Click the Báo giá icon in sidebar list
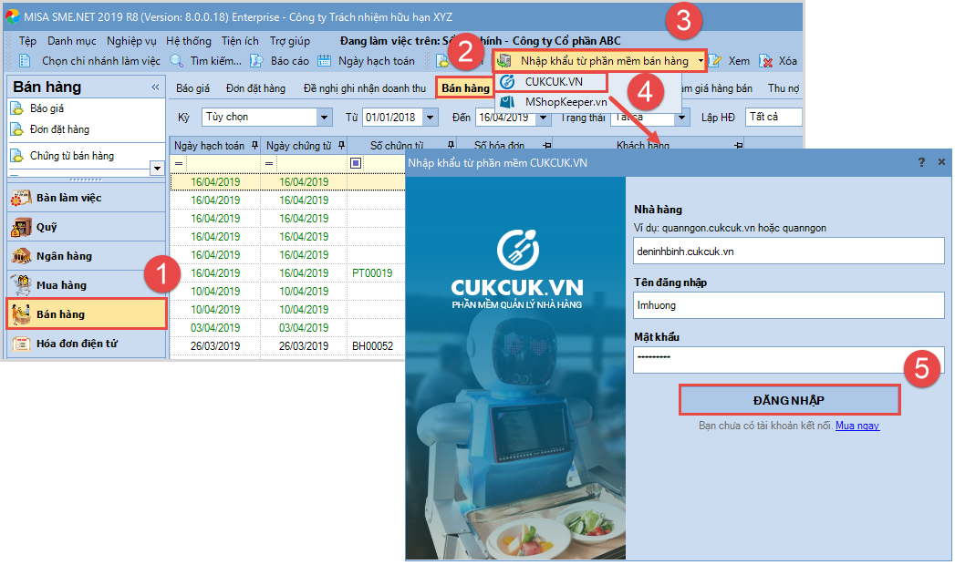This screenshot has width=955, height=565. point(17,108)
